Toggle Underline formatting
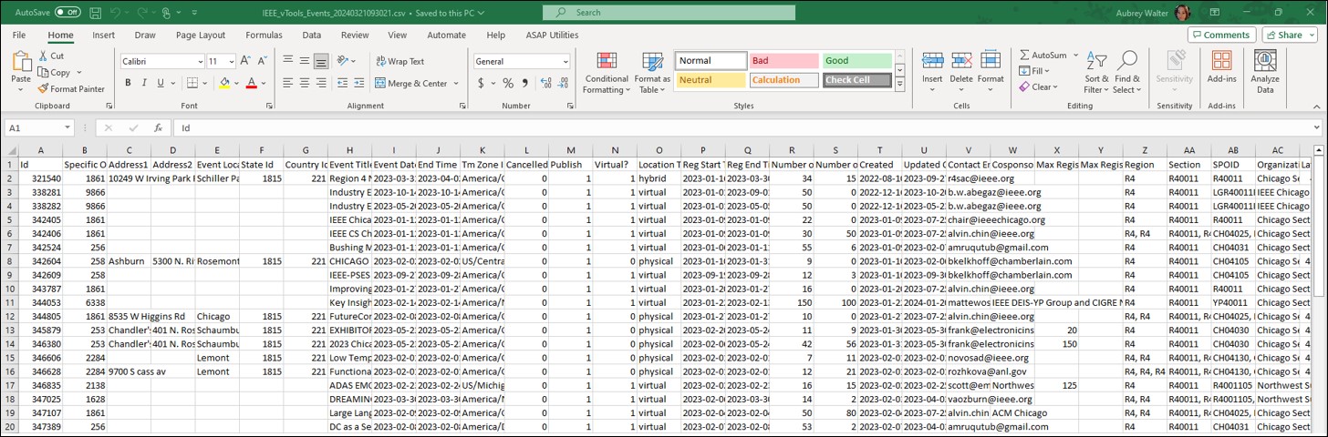This screenshot has width=1328, height=437. tap(161, 83)
